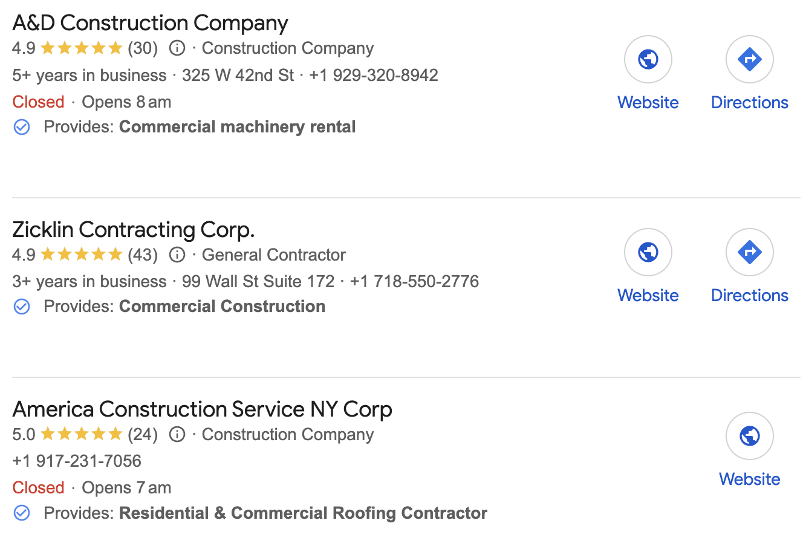Click the Zicklin Contracting directions arrow icon

click(x=750, y=252)
